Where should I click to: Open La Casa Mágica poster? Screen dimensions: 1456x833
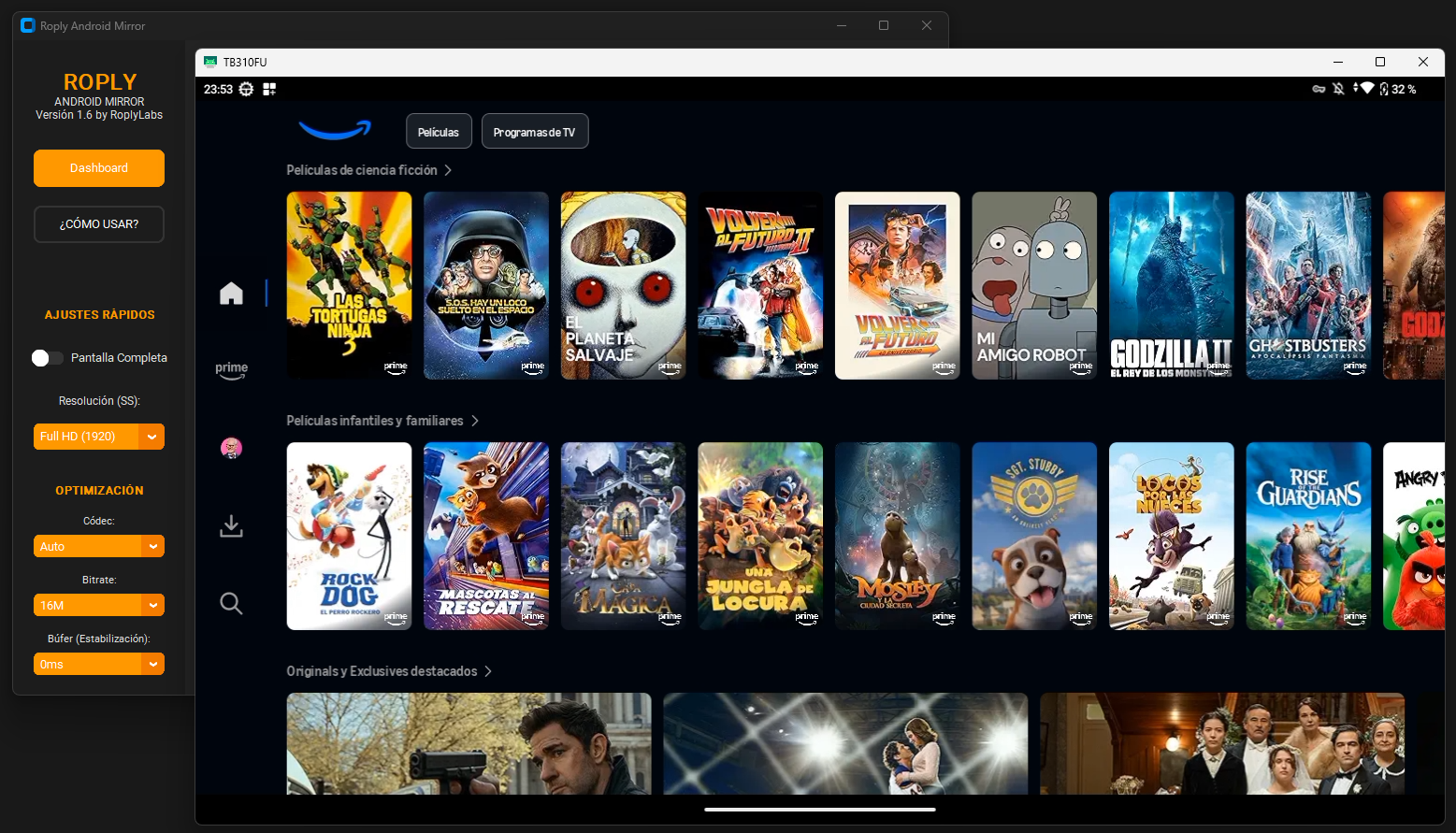[624, 536]
